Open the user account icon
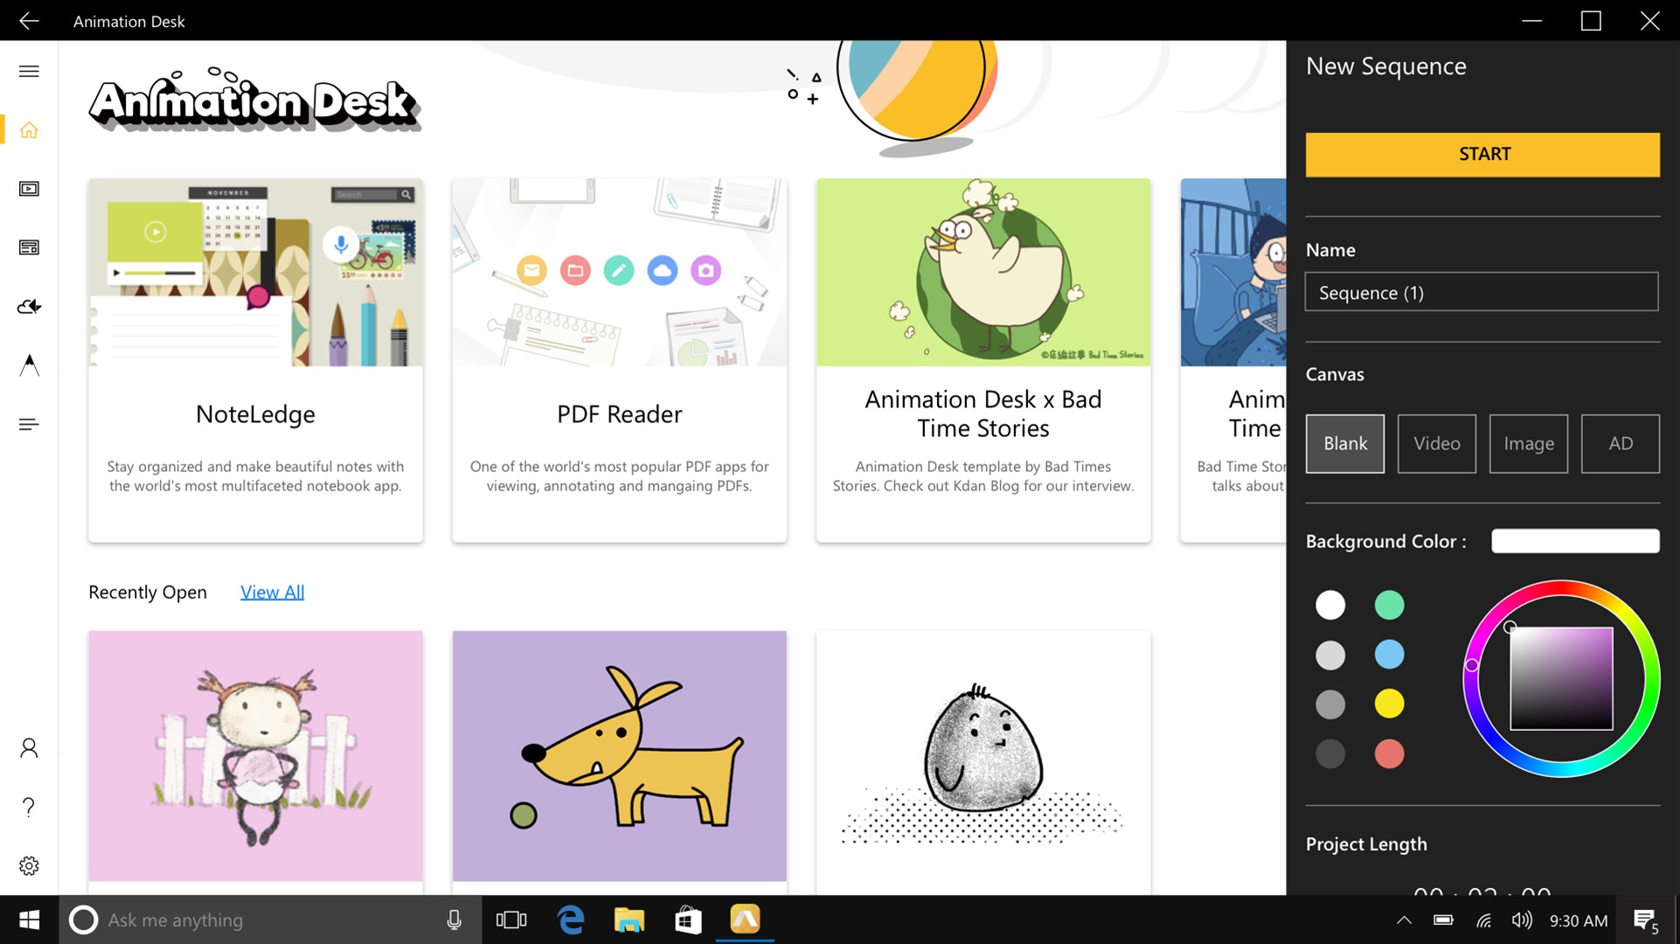This screenshot has height=944, width=1680. coord(29,748)
